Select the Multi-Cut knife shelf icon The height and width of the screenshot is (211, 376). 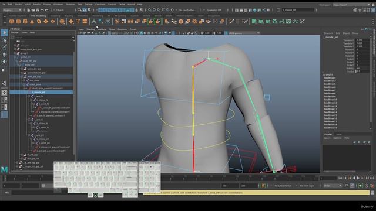click(231, 22)
